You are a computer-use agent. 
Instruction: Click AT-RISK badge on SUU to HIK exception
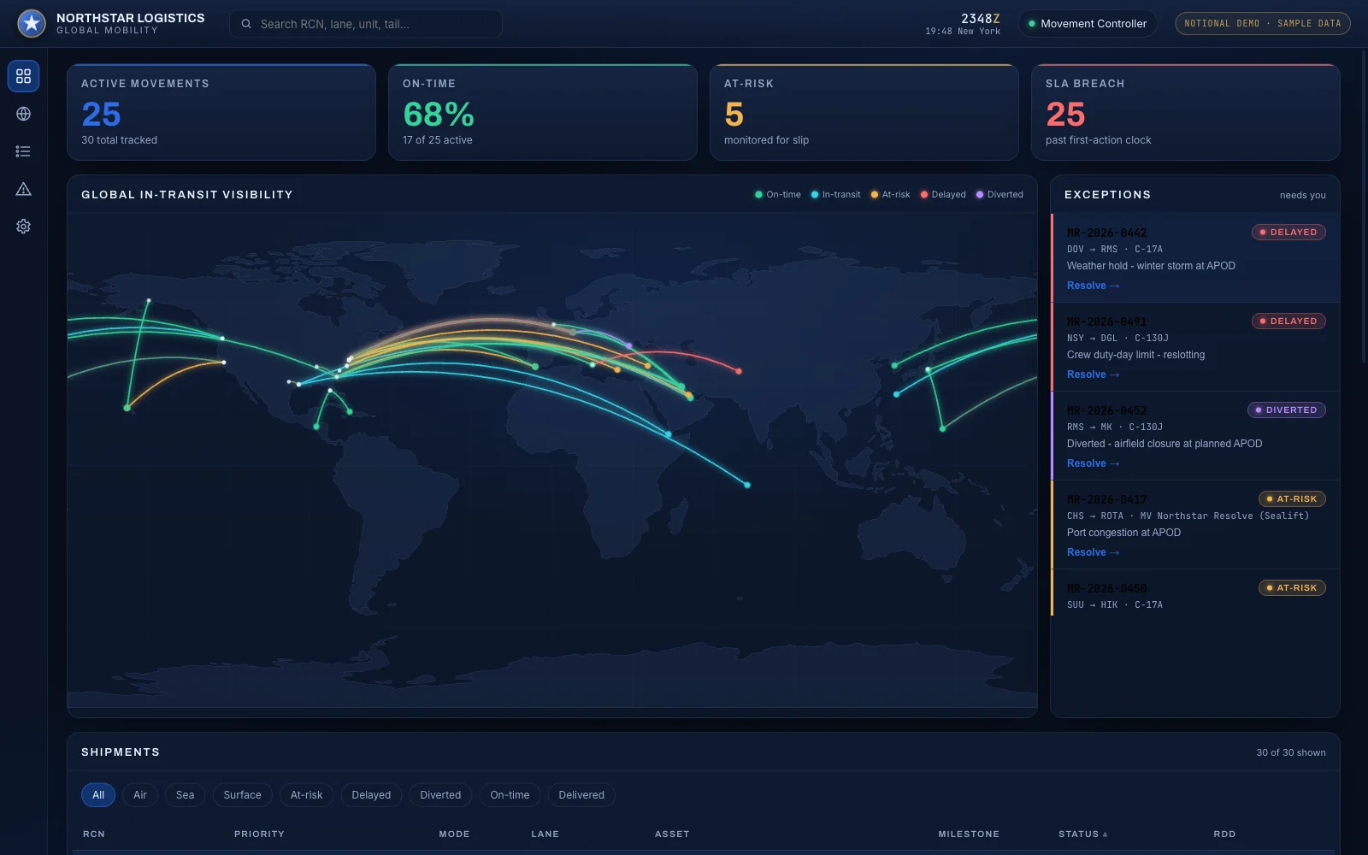[1292, 588]
